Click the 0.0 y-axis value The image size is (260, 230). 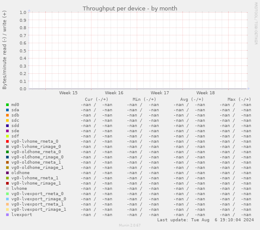tap(23, 89)
